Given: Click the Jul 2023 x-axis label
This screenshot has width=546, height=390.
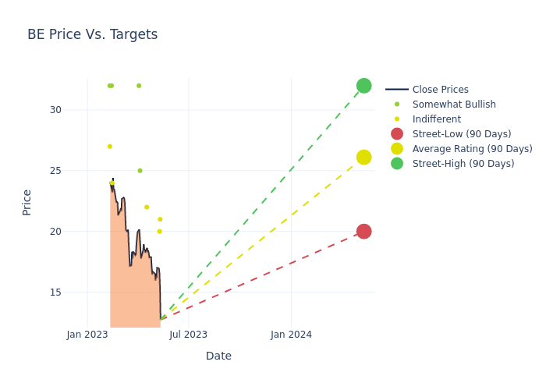Looking at the screenshot, I should [189, 335].
